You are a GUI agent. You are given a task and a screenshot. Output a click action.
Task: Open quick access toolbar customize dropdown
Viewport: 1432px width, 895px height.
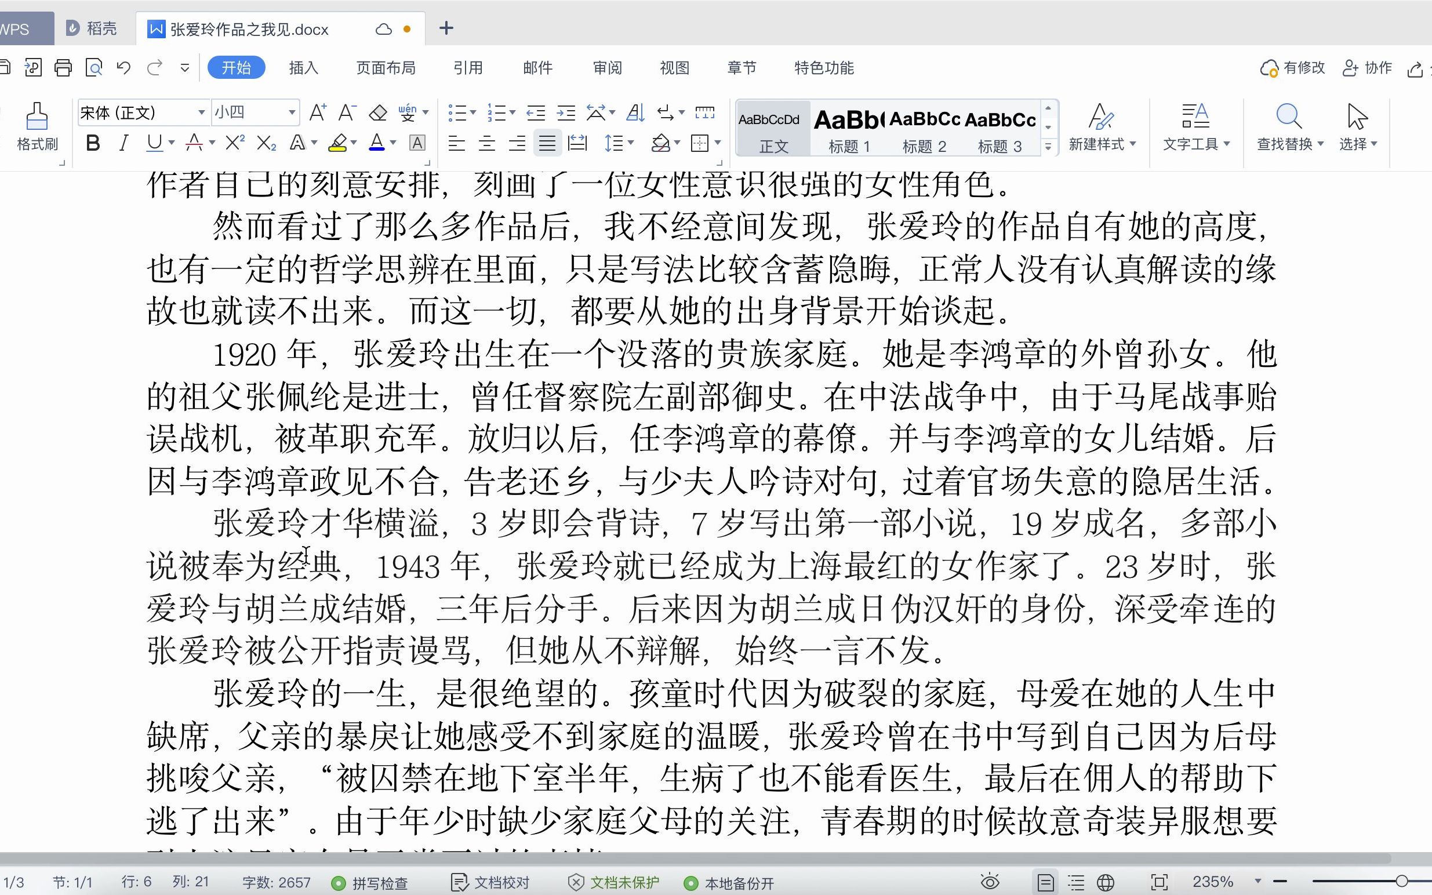coord(185,68)
